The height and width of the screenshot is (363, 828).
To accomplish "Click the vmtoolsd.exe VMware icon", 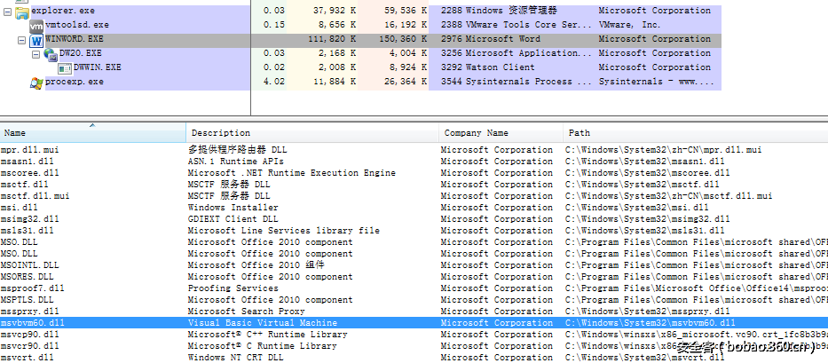I will (36, 26).
